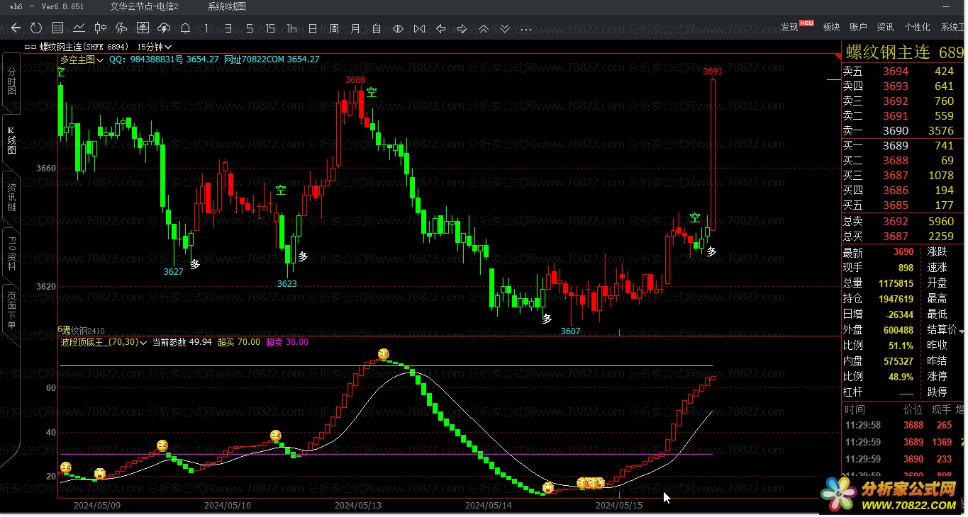968x517 pixels.
Task: Switch to the daily 日 period
Action: click(313, 28)
